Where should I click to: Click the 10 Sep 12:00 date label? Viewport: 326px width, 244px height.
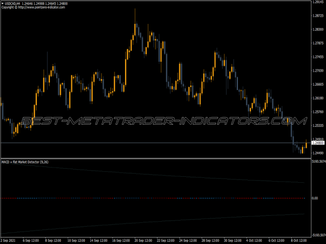point(76,241)
